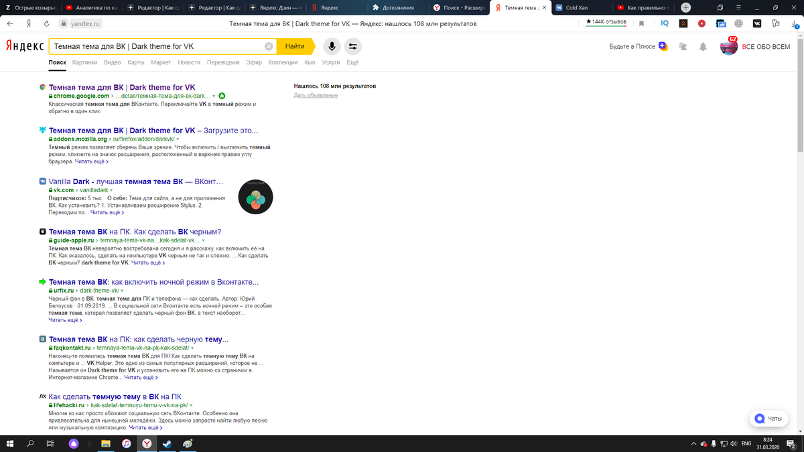Click the Найти search button
Viewport: 804px width, 452px height.
[x=295, y=46]
